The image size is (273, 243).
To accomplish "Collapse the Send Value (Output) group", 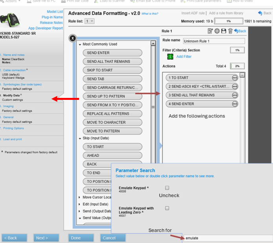I will pyautogui.click(x=80, y=218).
